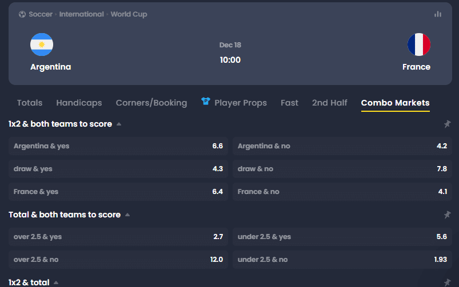Click the France flag icon
Screen dimensions: 459x287
(x=419, y=45)
